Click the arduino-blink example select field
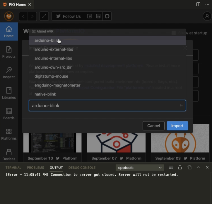Screen dimensions: 212x204 click(x=107, y=106)
